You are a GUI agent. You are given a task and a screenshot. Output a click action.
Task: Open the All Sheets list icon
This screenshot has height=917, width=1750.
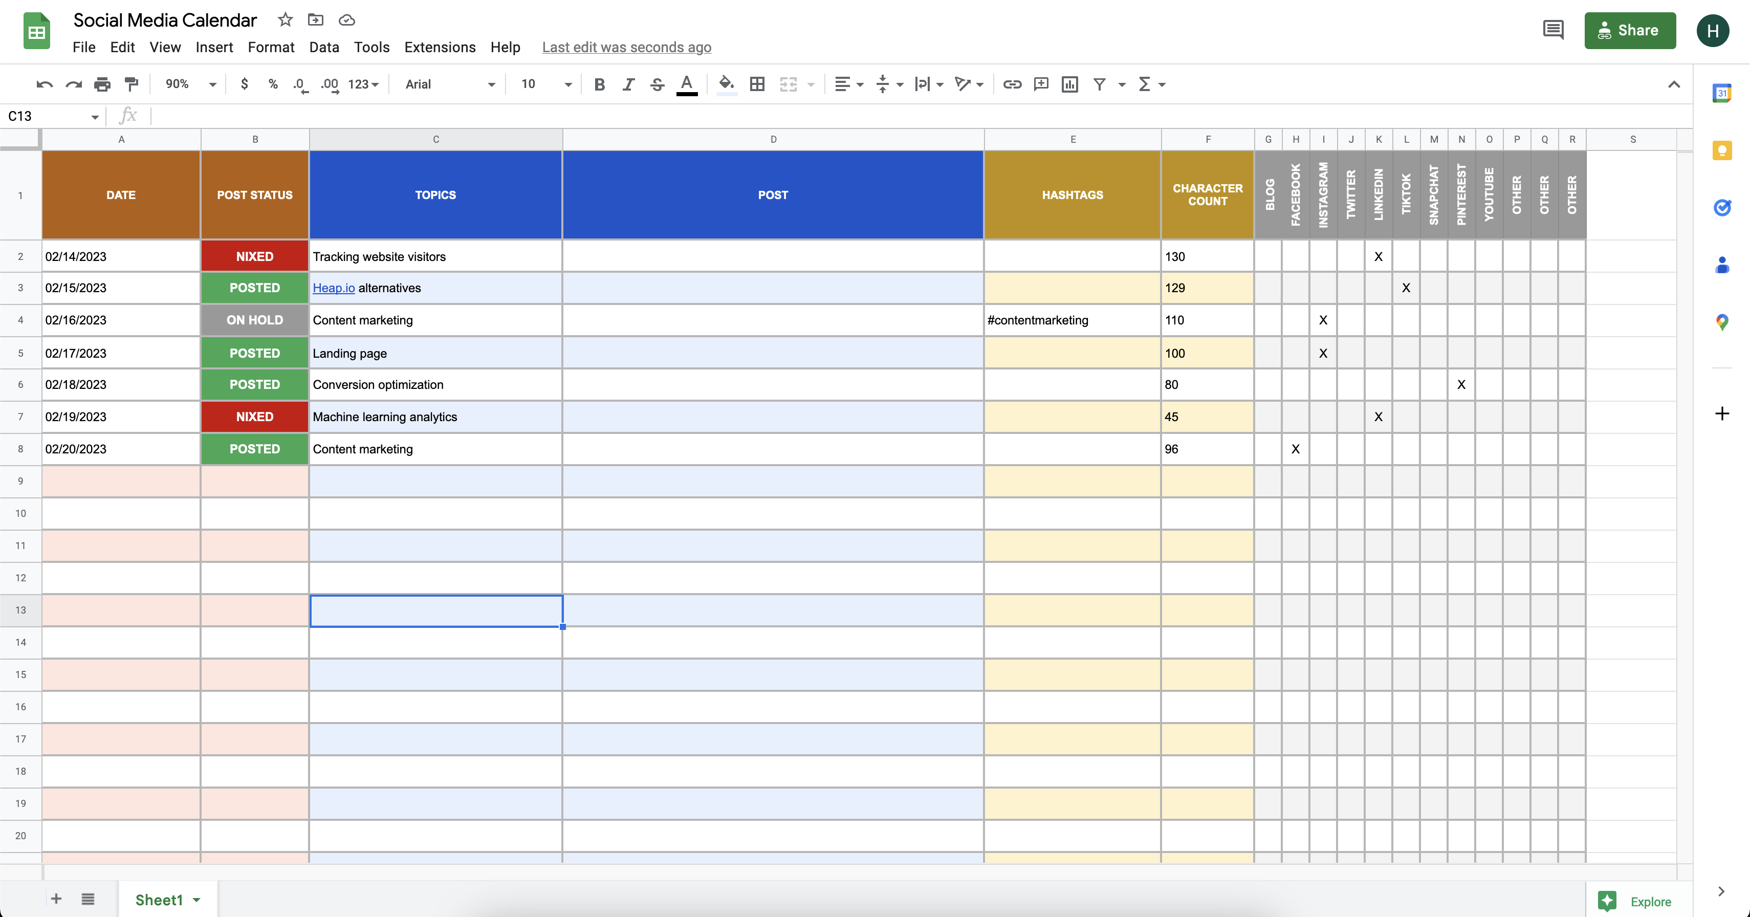coord(87,899)
